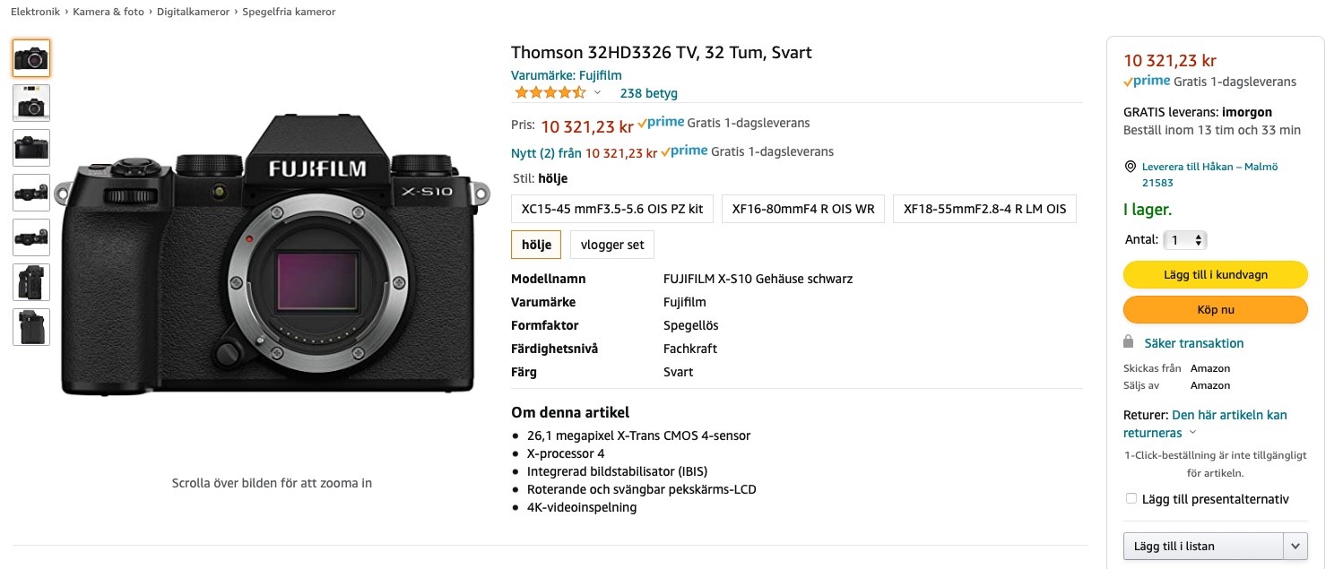Click the Prime logo in the Nytt (2) från row
The width and height of the screenshot is (1343, 569).
tap(684, 151)
